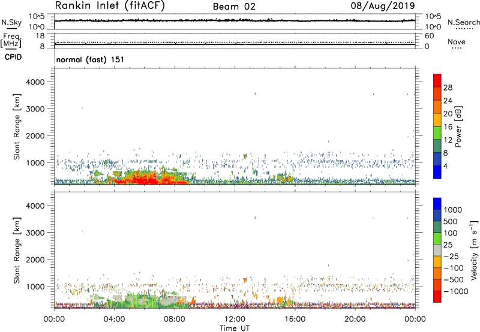
Task: Select the '2000' tick on velocity panel axis
Action: click(35, 259)
